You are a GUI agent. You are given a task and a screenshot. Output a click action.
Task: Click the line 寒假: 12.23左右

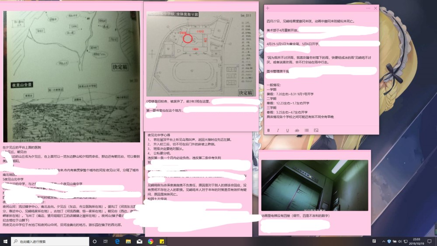[288, 103]
